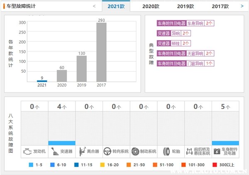Click the body accessories battery (车身附件及电器) icon
This screenshot has width=249, height=175.
217,151
